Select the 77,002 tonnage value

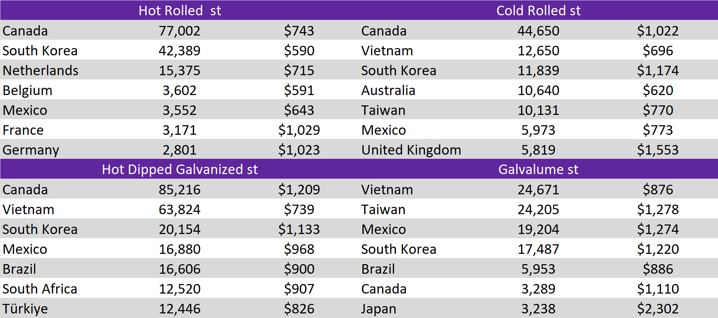click(180, 31)
